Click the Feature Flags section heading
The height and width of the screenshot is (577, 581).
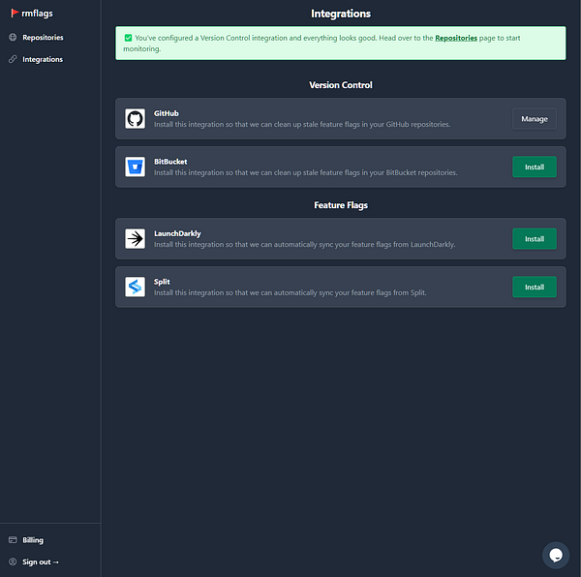point(341,205)
